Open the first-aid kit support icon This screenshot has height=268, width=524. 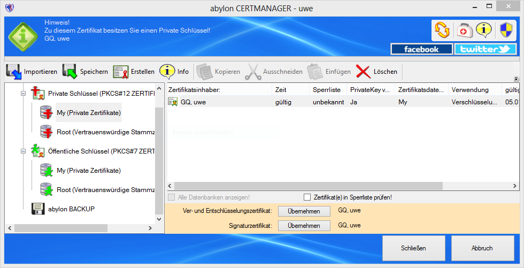tap(465, 30)
